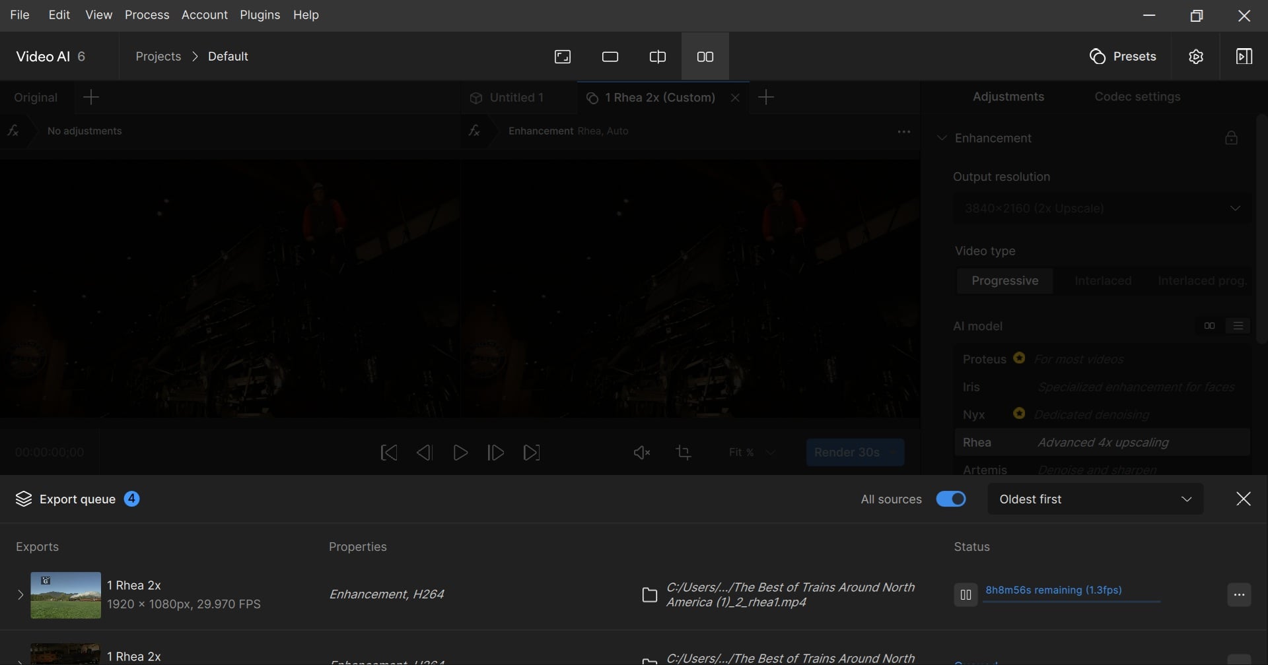Open output folder for first export
The height and width of the screenshot is (665, 1268).
[650, 595]
